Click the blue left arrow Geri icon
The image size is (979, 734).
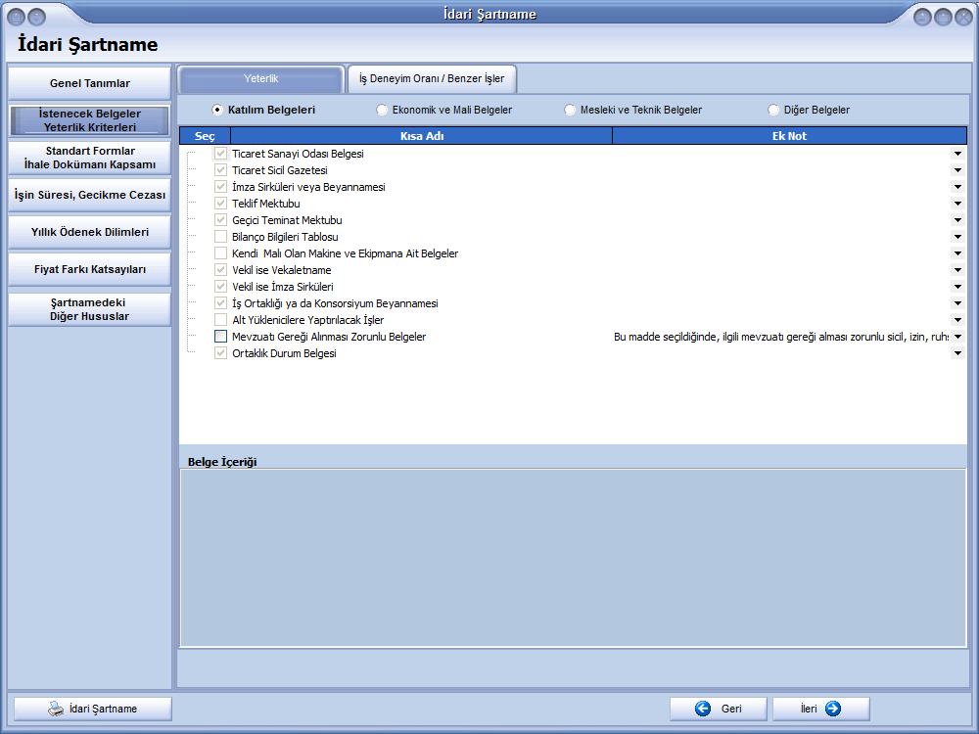[x=702, y=710]
